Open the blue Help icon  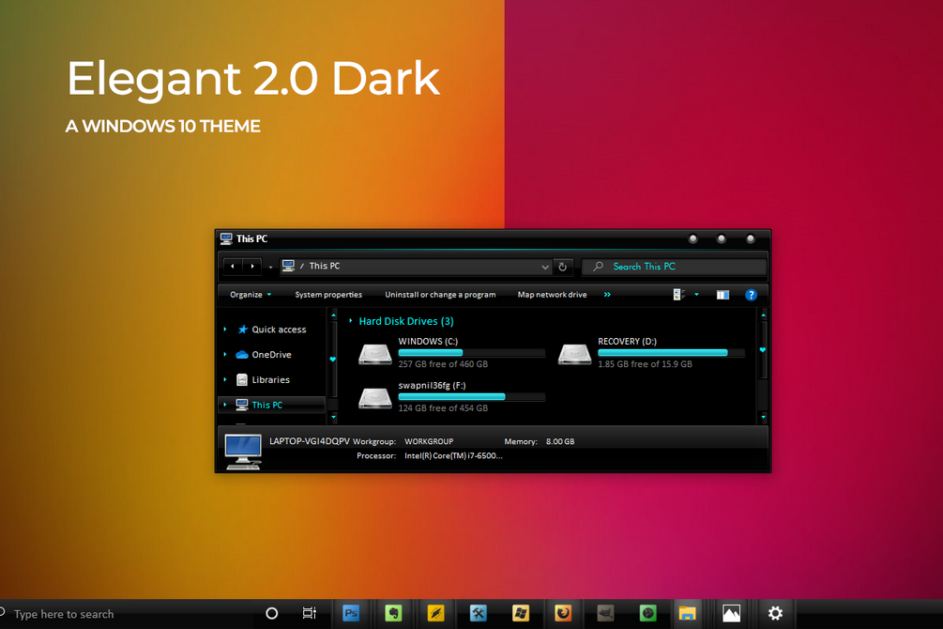pyautogui.click(x=751, y=295)
